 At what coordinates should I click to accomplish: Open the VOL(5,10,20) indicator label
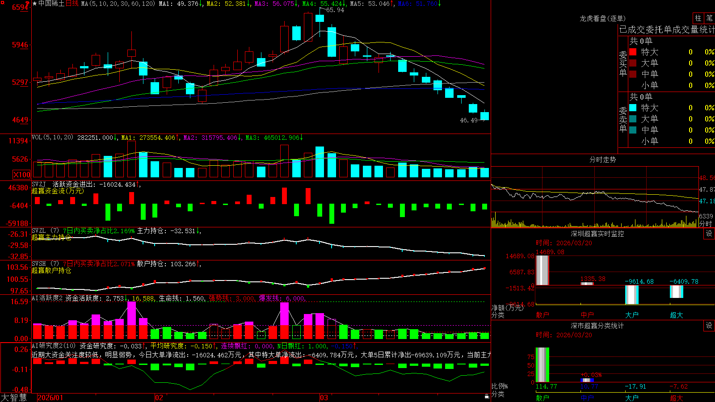tap(52, 138)
